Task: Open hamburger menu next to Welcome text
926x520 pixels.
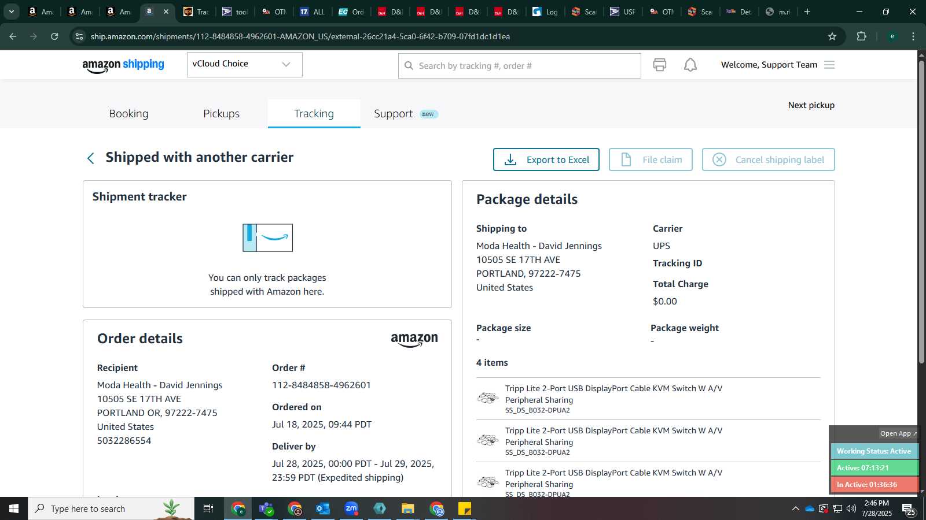Action: [829, 65]
